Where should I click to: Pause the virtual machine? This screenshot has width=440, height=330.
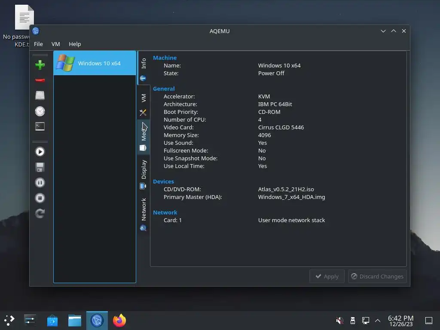coord(40,183)
